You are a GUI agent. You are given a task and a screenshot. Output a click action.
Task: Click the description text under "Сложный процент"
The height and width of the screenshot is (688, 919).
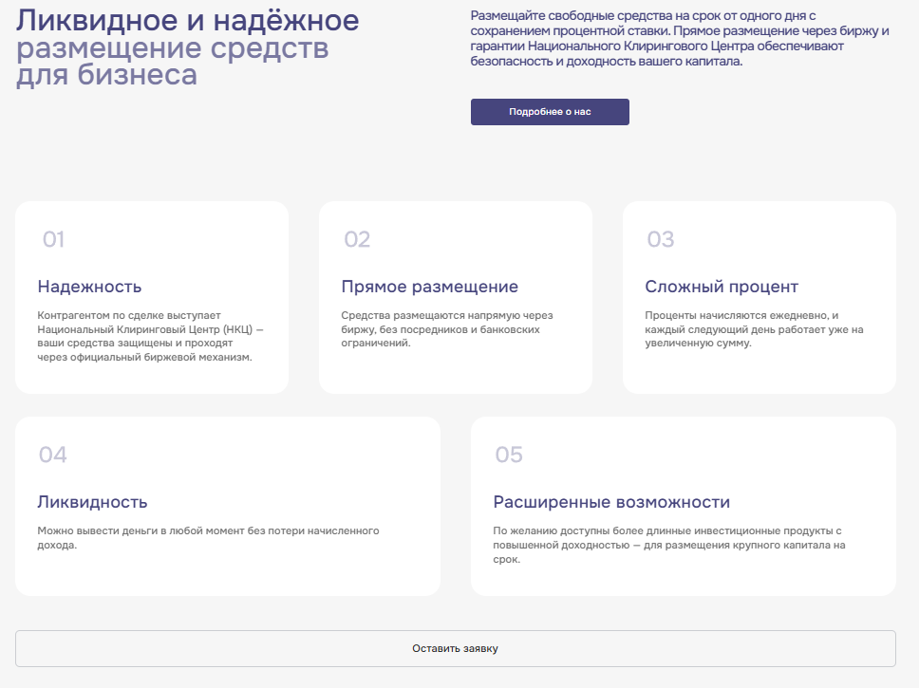754,329
